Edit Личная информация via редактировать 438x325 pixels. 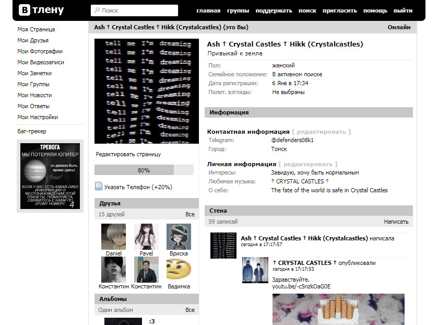[308, 164]
